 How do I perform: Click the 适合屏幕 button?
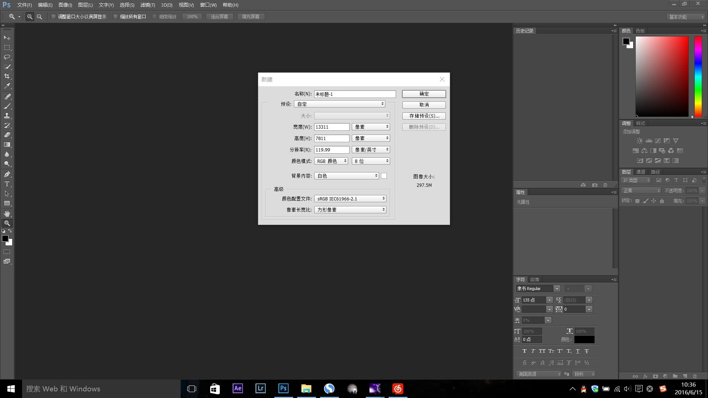pos(219,17)
